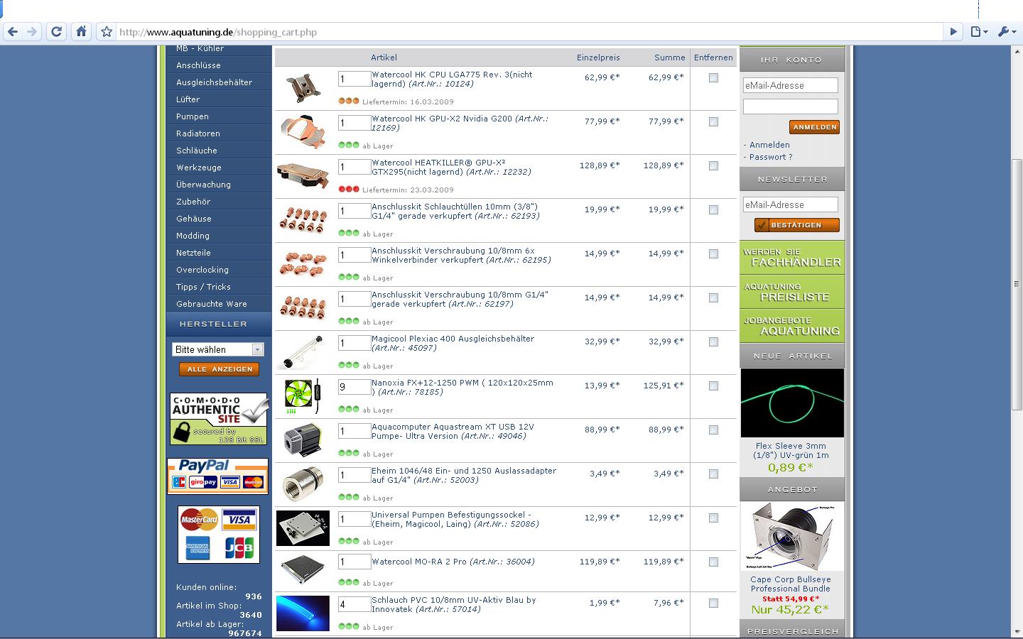Viewport: 1023px width, 639px height.
Task: Click the newsletter eMail-Adresse field
Action: pyautogui.click(x=791, y=204)
